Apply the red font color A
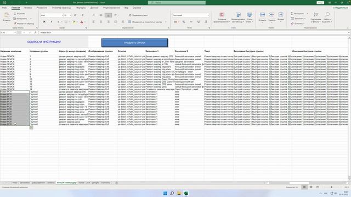Viewport: 351px width, 197px height. point(82,22)
